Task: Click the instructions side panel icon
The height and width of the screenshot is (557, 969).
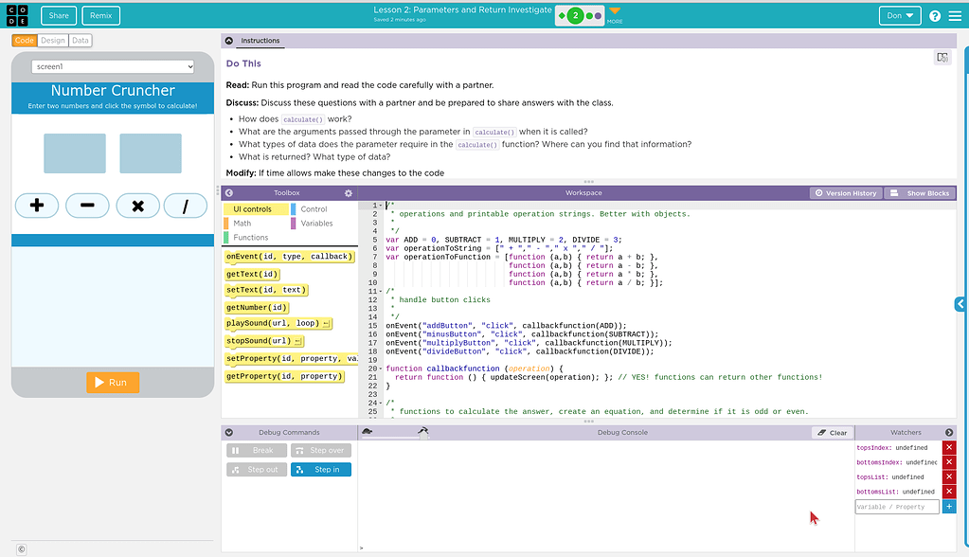Action: (942, 58)
